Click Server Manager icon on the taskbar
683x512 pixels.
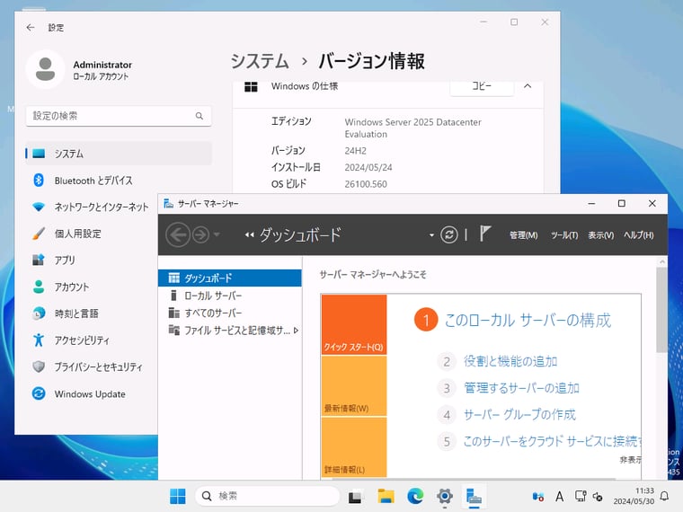click(x=474, y=496)
